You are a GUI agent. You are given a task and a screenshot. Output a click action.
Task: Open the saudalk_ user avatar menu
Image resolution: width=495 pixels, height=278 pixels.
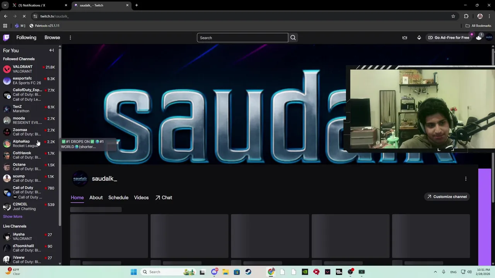coord(489,37)
